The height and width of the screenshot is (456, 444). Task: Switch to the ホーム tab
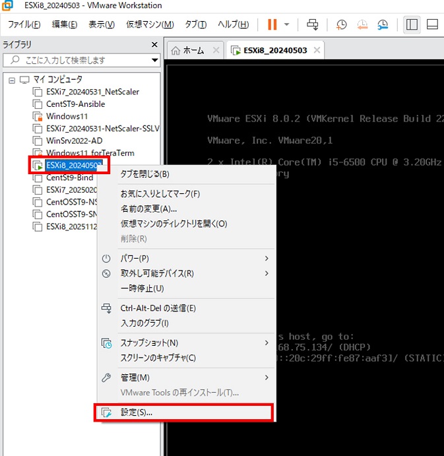tap(193, 50)
